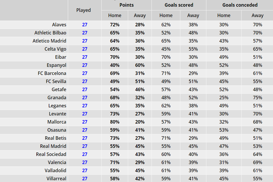Select Real Madrid's played matches link
273x182 pixels.
click(85, 146)
